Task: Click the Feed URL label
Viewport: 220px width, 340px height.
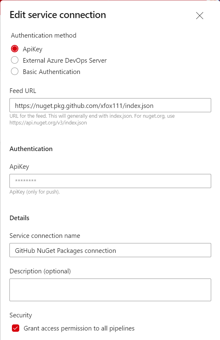Action: (x=23, y=91)
